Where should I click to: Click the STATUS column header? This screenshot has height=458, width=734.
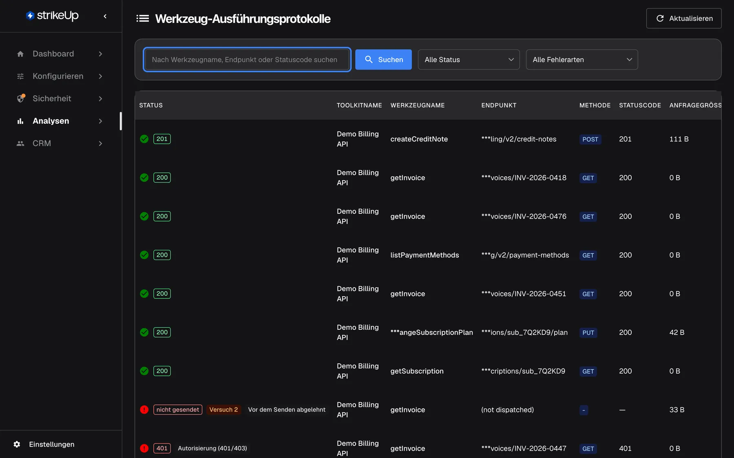[151, 105]
